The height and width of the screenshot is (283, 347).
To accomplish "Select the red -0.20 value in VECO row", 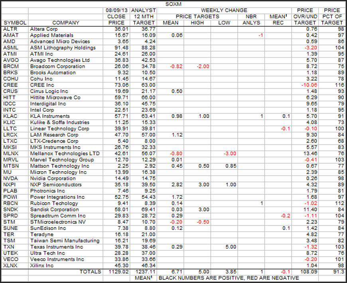I will [x=311, y=259].
